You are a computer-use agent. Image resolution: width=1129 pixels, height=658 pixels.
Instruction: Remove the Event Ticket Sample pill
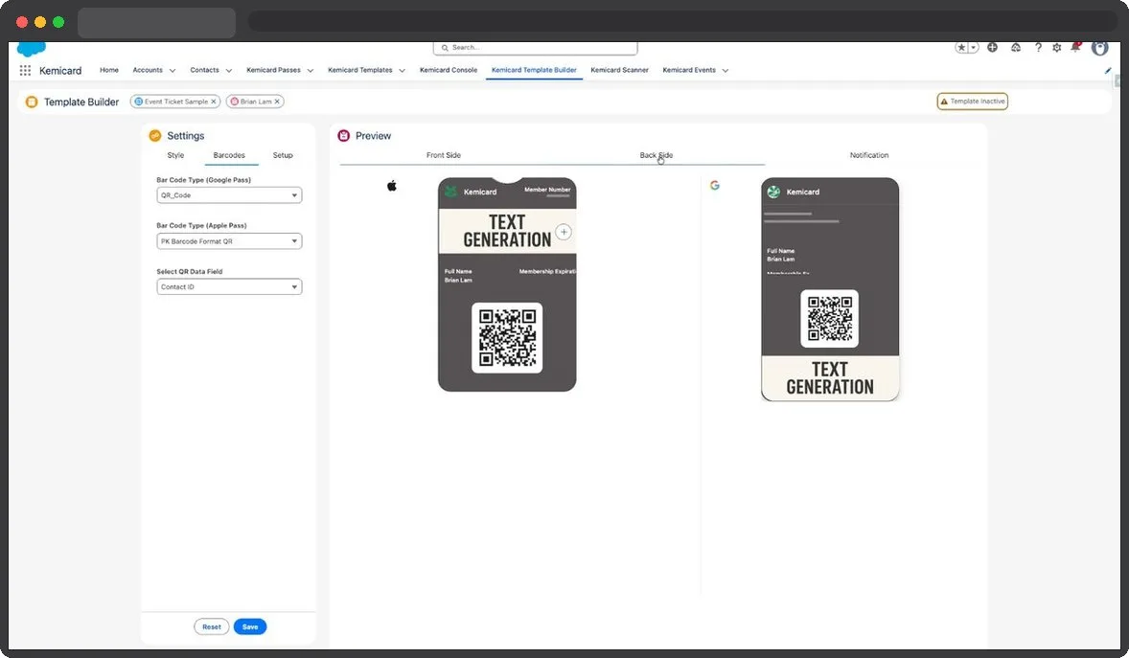(214, 102)
